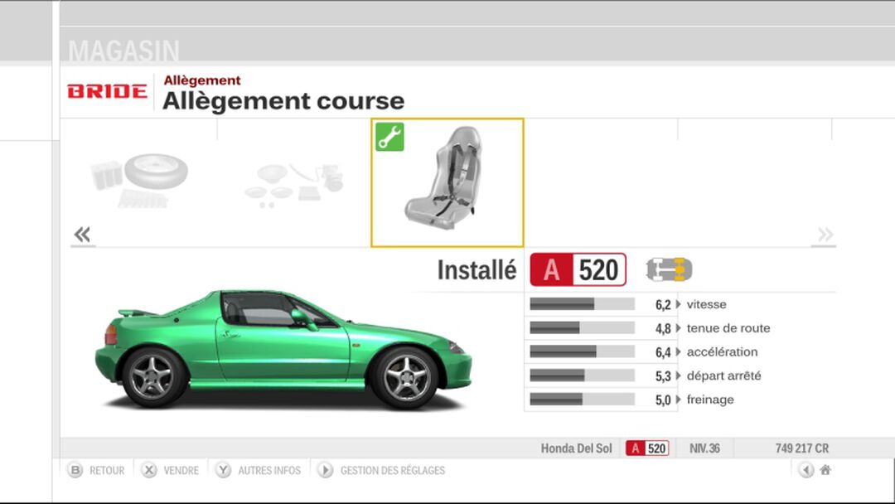Click the arrow next to départ arrêté
This screenshot has height=504, width=895.
(678, 376)
